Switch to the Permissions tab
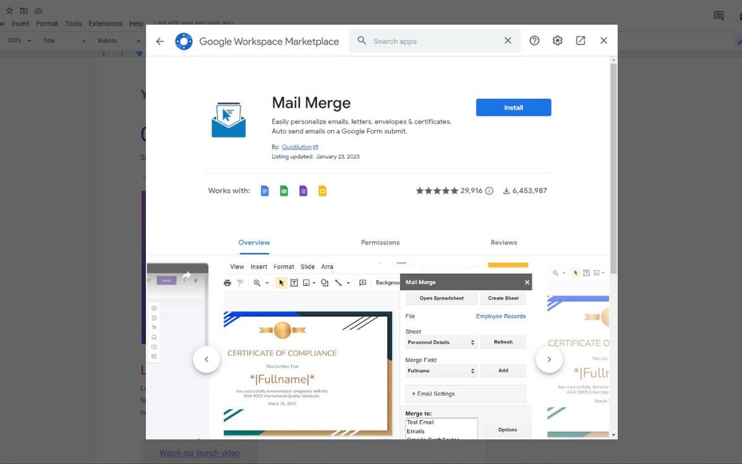Screen dimensions: 742x464 (380, 242)
